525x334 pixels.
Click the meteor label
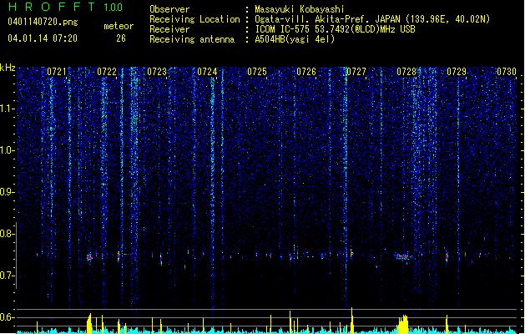[x=119, y=26]
